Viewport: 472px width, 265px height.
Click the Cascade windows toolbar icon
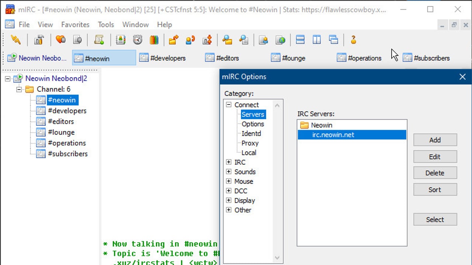pyautogui.click(x=333, y=40)
